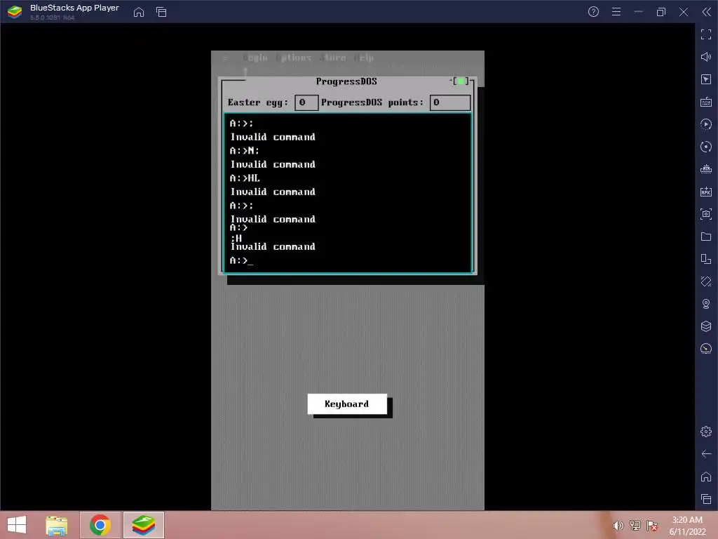The width and height of the screenshot is (718, 539).
Task: Open the faded Help menu
Action: pyautogui.click(x=364, y=58)
